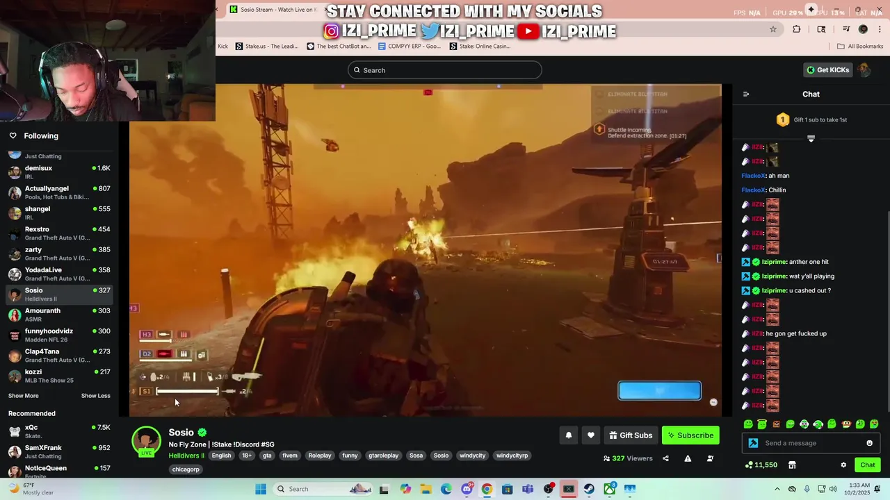Viewport: 890px width, 500px height.
Task: Open the emoji picker in the message box
Action: pos(869,443)
